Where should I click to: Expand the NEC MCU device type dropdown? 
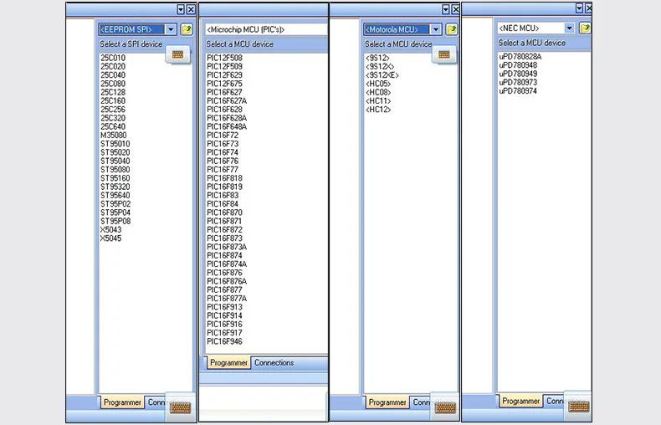click(x=570, y=28)
